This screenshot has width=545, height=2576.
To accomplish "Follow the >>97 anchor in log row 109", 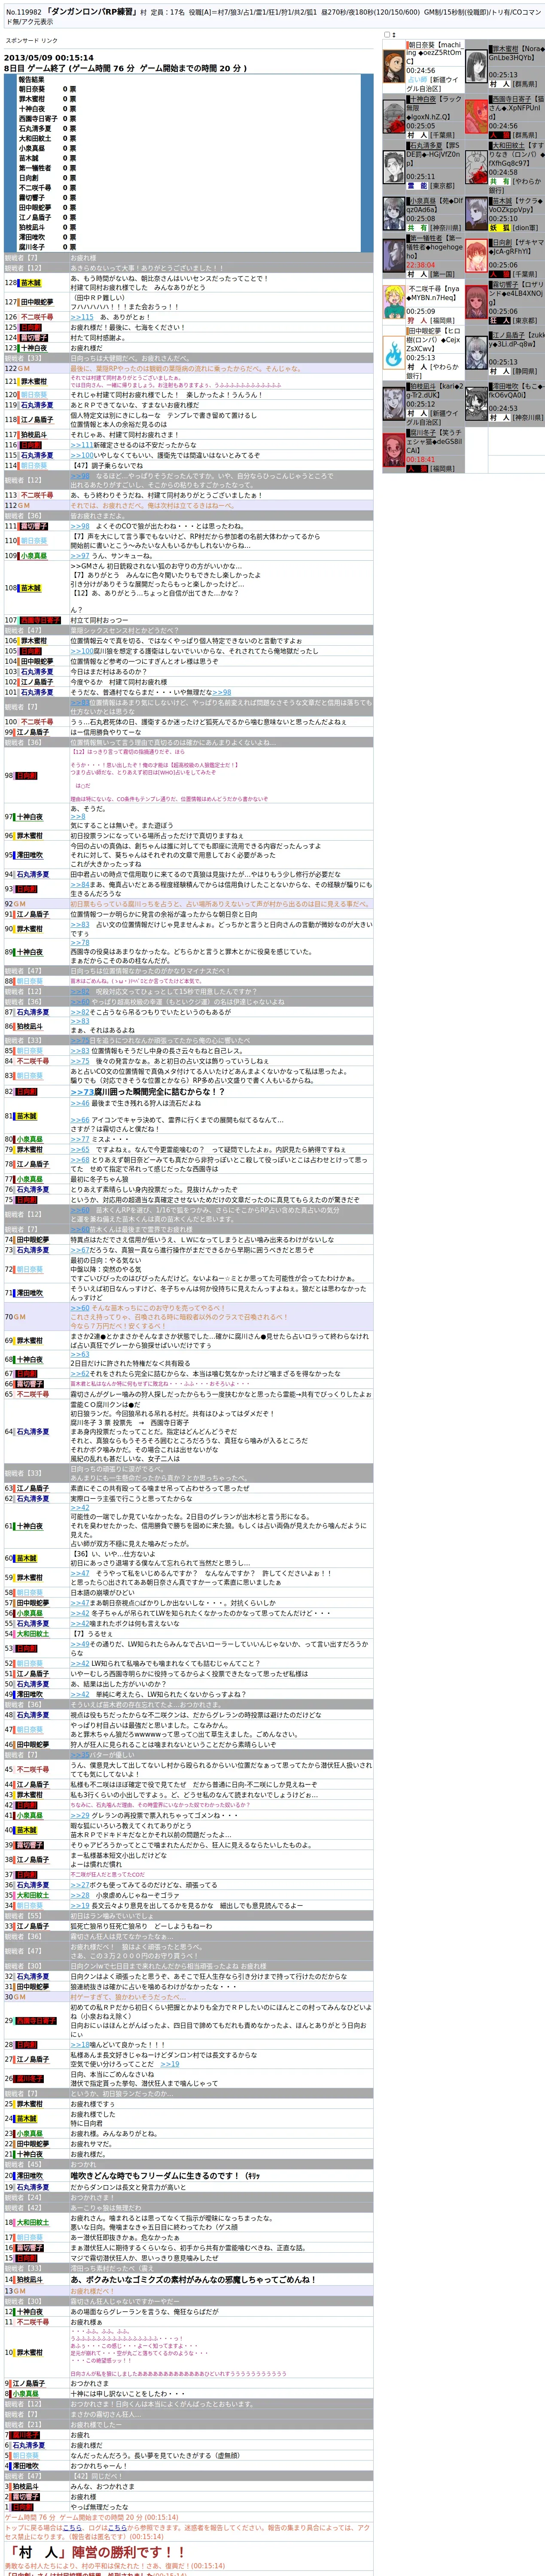I will (80, 556).
